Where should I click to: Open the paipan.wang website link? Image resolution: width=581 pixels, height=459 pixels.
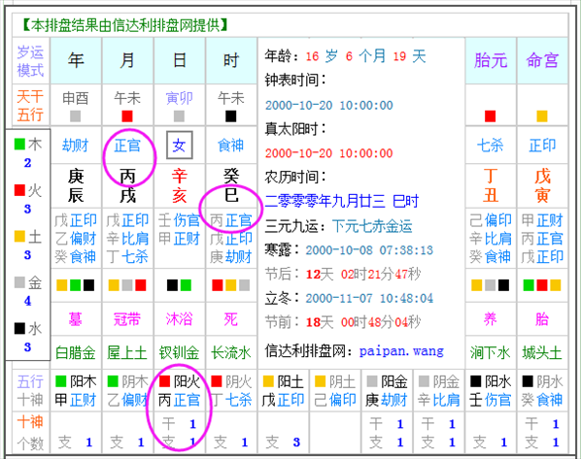(401, 351)
